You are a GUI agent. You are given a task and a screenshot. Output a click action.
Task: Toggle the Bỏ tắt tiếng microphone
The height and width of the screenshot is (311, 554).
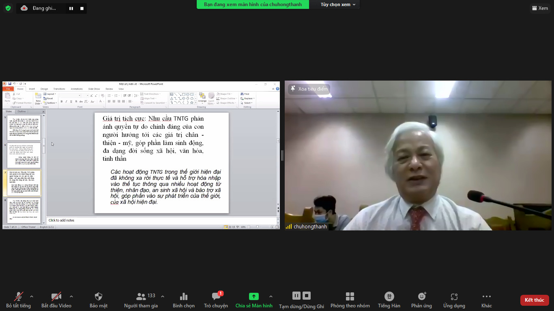click(18, 296)
